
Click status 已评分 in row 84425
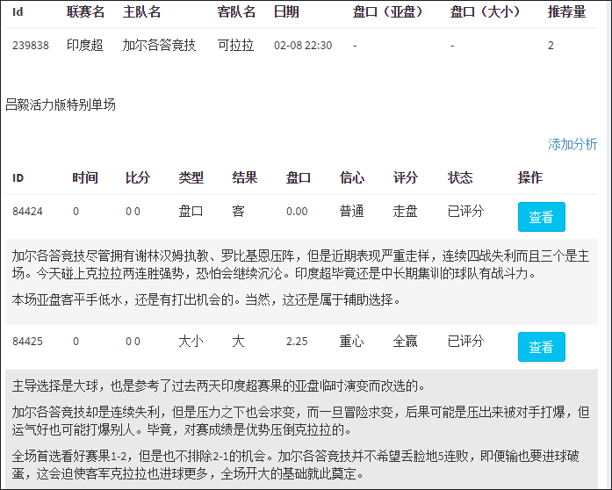tap(465, 342)
